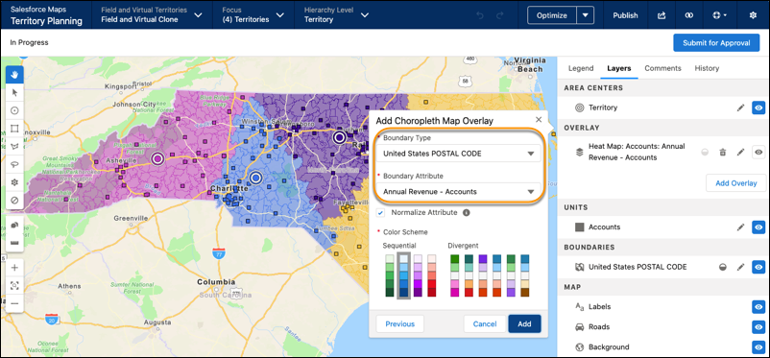The width and height of the screenshot is (770, 358).
Task: Click the overlapping shapes tool
Action: (14, 225)
